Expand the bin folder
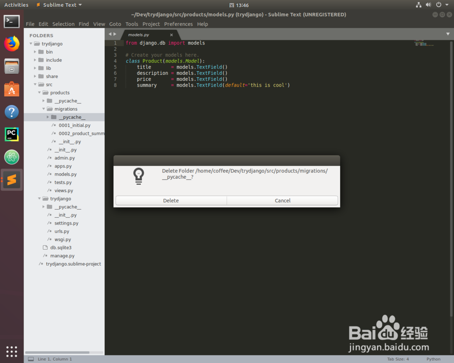 pyautogui.click(x=35, y=52)
